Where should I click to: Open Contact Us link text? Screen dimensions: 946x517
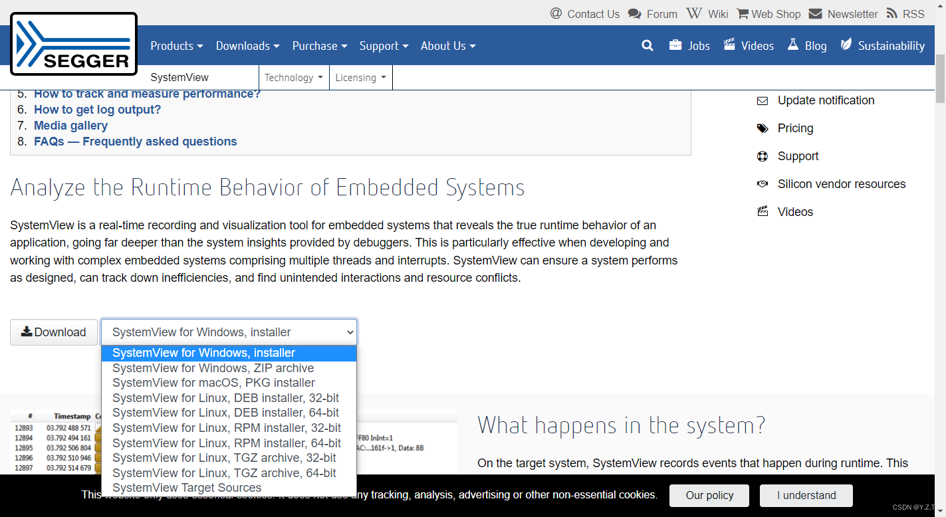593,14
